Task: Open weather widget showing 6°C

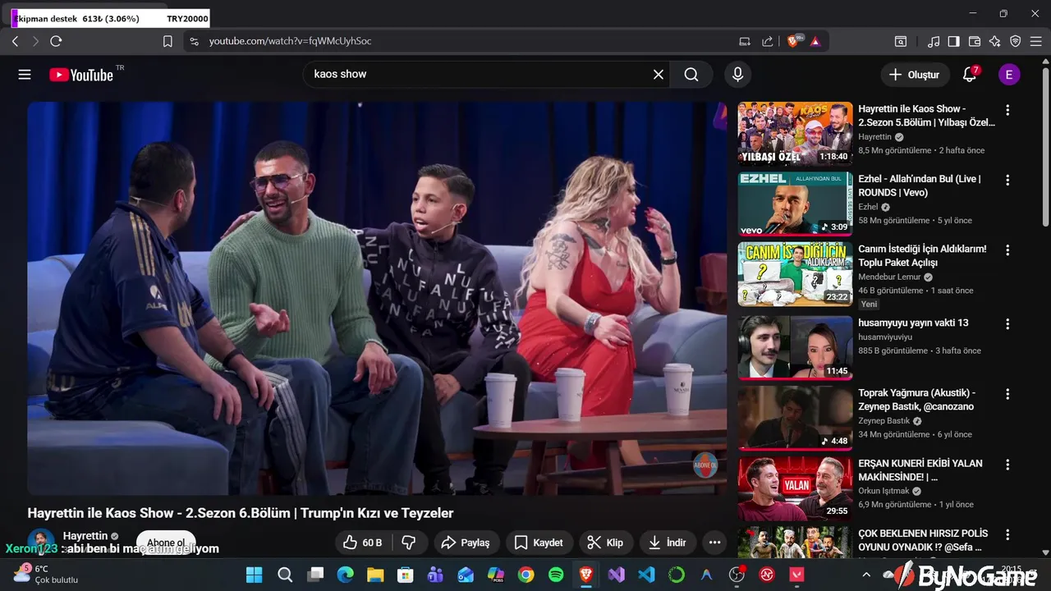Action: click(45, 574)
